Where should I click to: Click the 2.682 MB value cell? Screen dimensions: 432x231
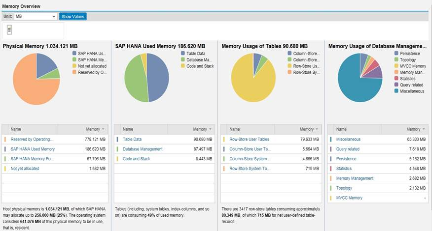pos(417,178)
